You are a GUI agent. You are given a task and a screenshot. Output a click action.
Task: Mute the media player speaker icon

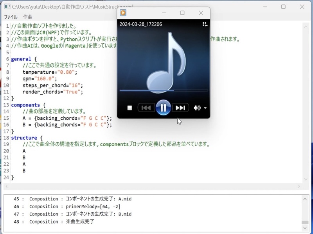click(x=197, y=108)
